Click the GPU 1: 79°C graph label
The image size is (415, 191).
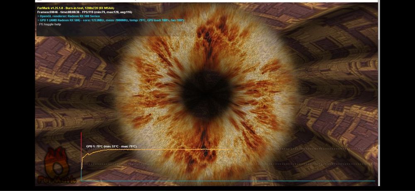pyautogui.click(x=95, y=146)
